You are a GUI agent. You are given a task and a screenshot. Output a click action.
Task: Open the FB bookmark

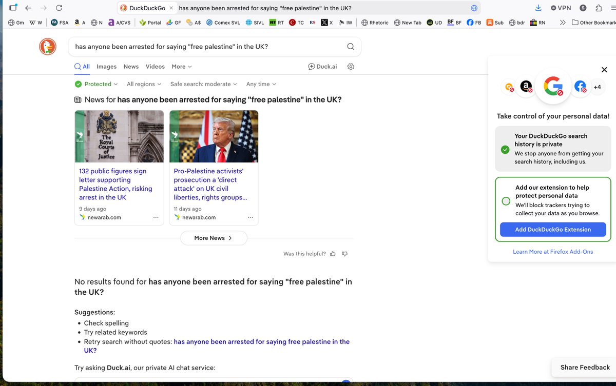click(x=474, y=23)
